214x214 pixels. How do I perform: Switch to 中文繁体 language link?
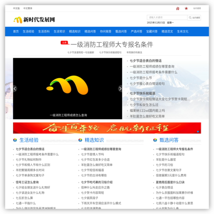[x=28, y=8]
